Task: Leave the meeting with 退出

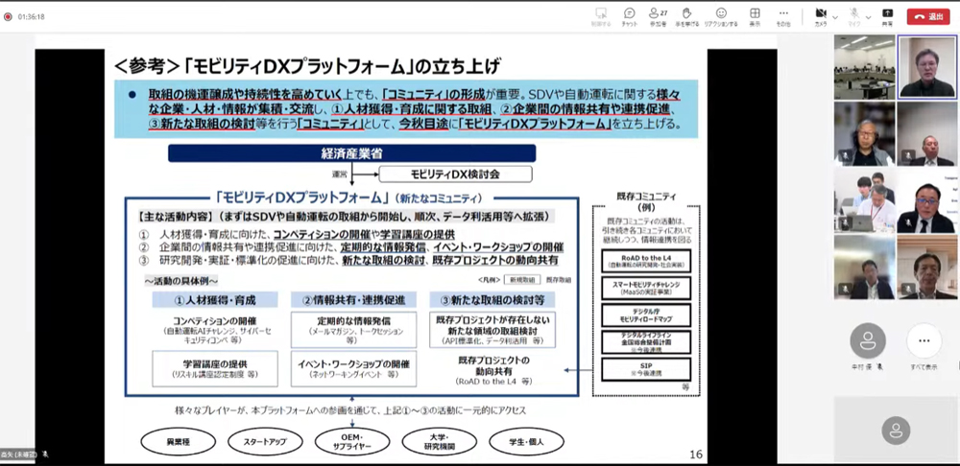Action: pyautogui.click(x=928, y=16)
